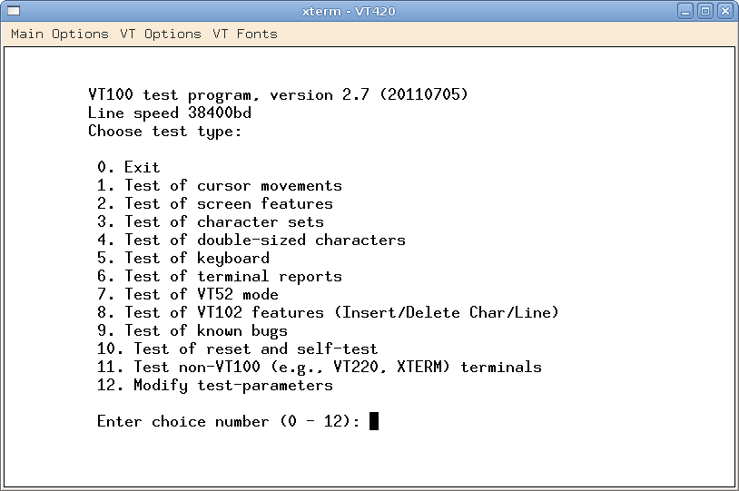
Task: Close the xterm VT420 window
Action: pos(725,11)
